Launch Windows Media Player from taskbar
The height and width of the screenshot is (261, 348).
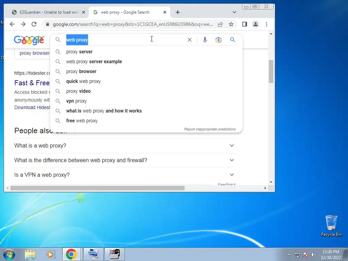pos(51,254)
